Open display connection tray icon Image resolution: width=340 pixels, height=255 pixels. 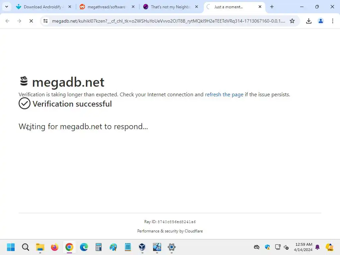[x=278, y=247]
